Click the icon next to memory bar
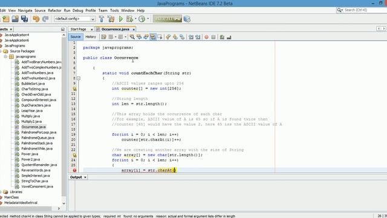387x218 pixels. click(187, 19)
